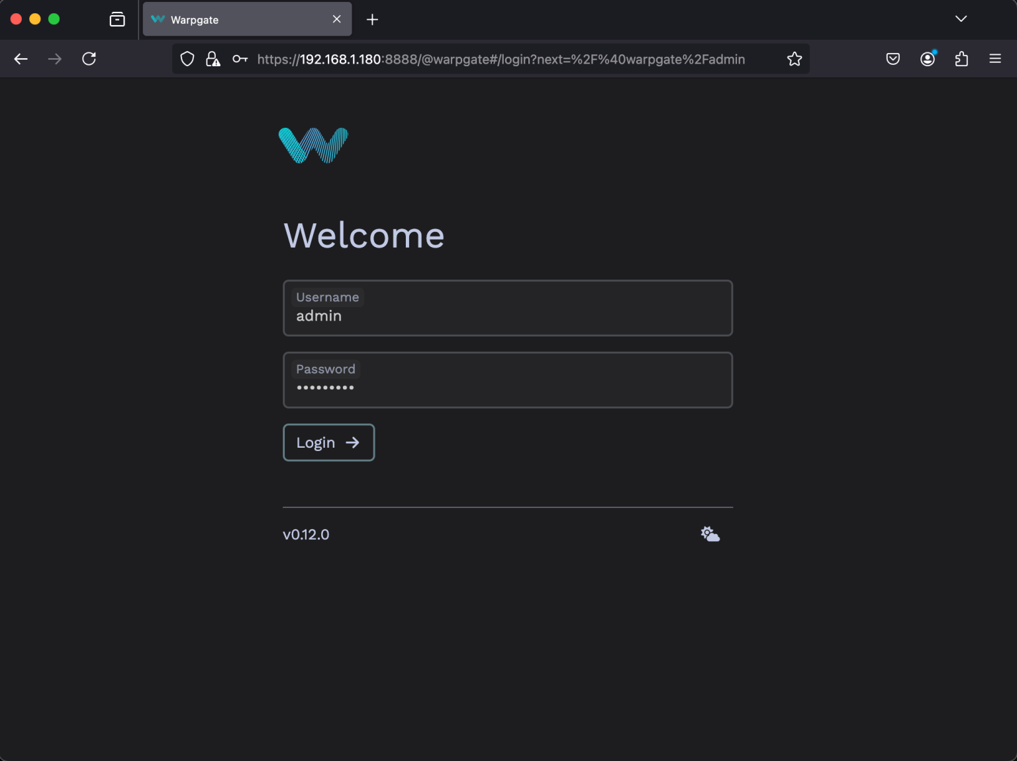Bookmark the page with the star icon
This screenshot has height=761, width=1017.
pyautogui.click(x=794, y=59)
